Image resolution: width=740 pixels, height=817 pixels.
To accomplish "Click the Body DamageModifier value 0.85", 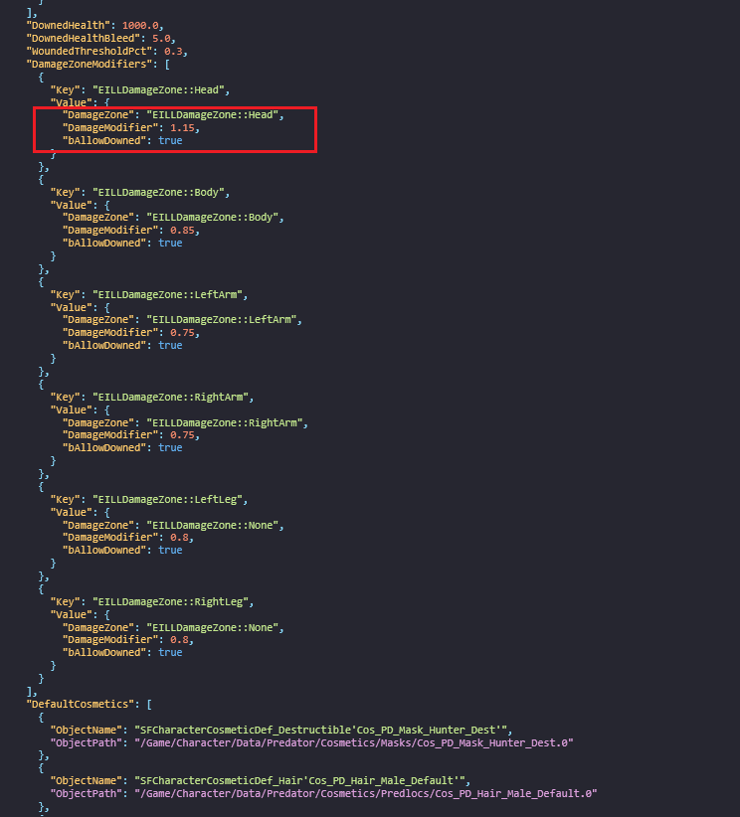I will 183,230.
